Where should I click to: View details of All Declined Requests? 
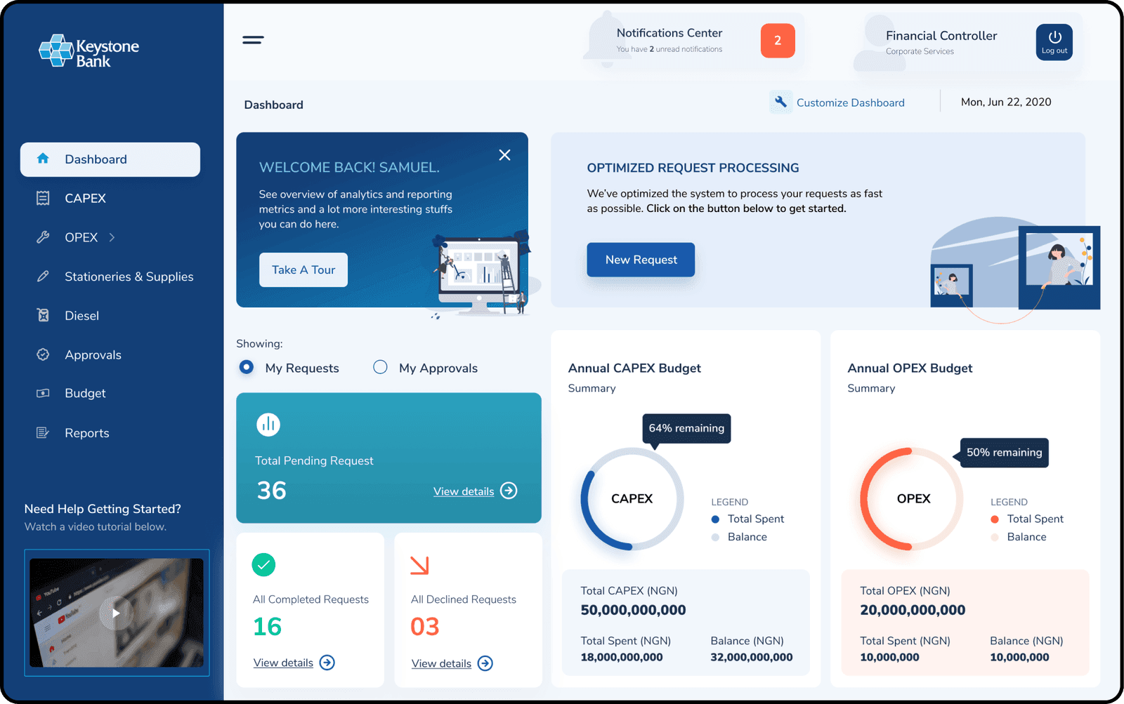coord(441,663)
